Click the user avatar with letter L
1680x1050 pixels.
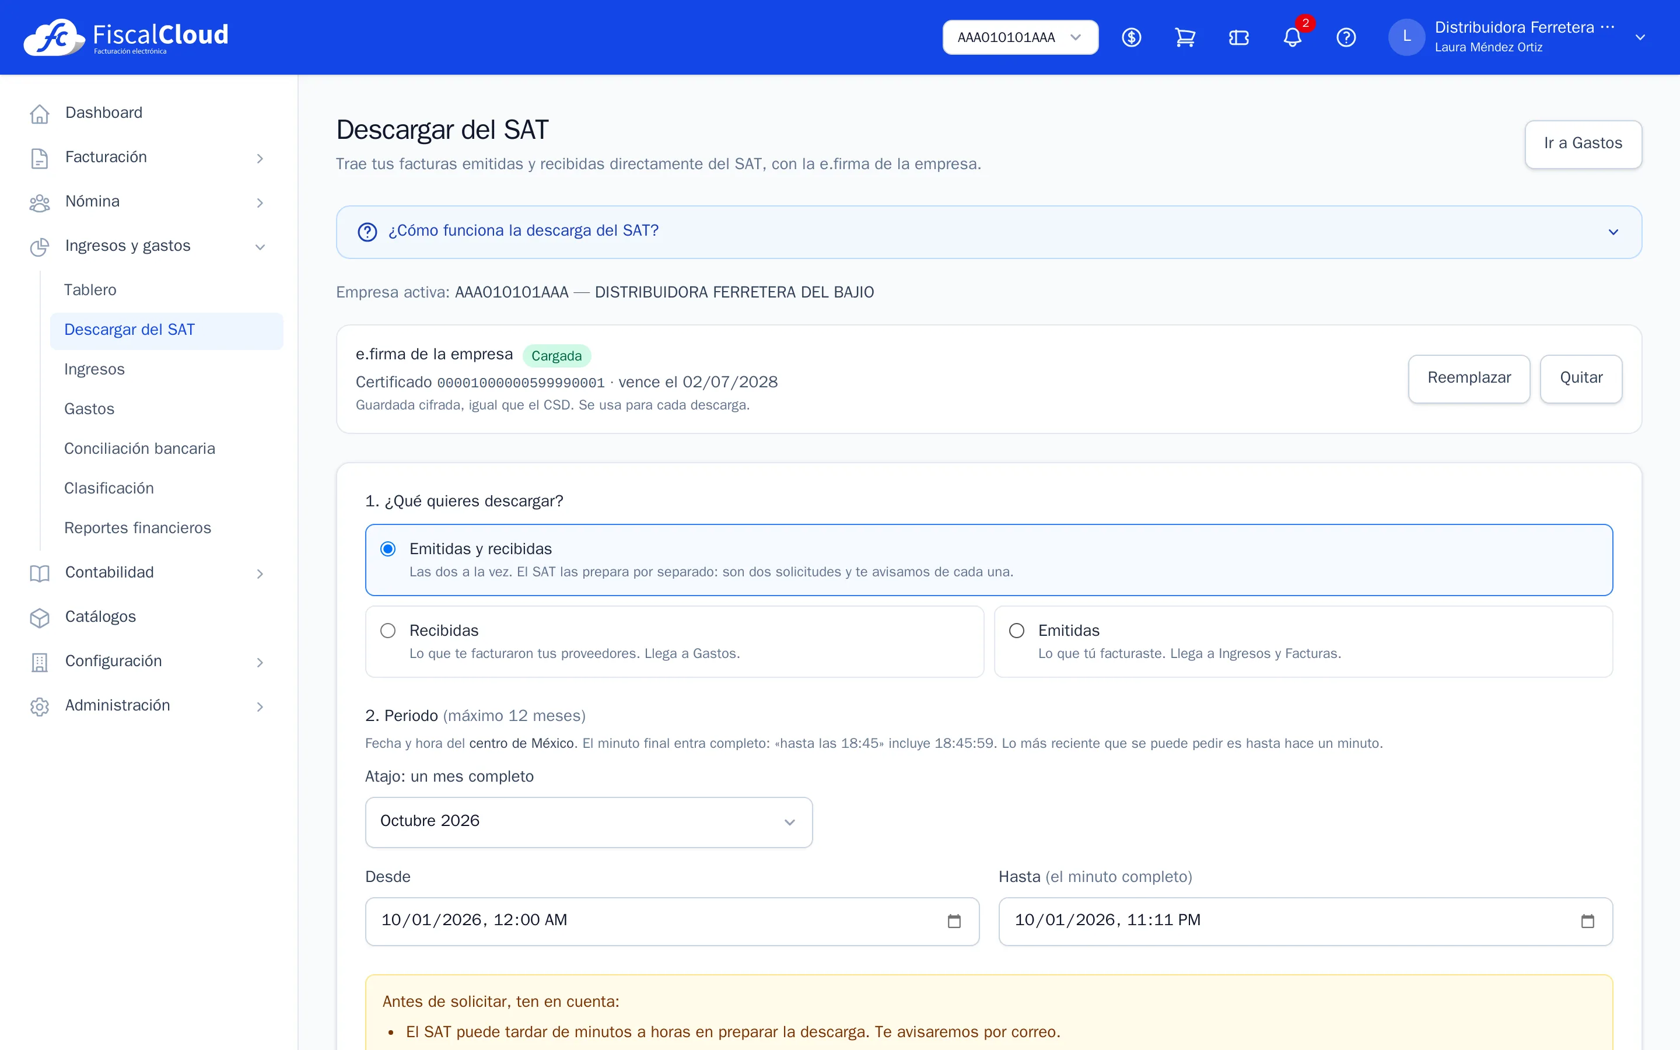click(x=1406, y=37)
